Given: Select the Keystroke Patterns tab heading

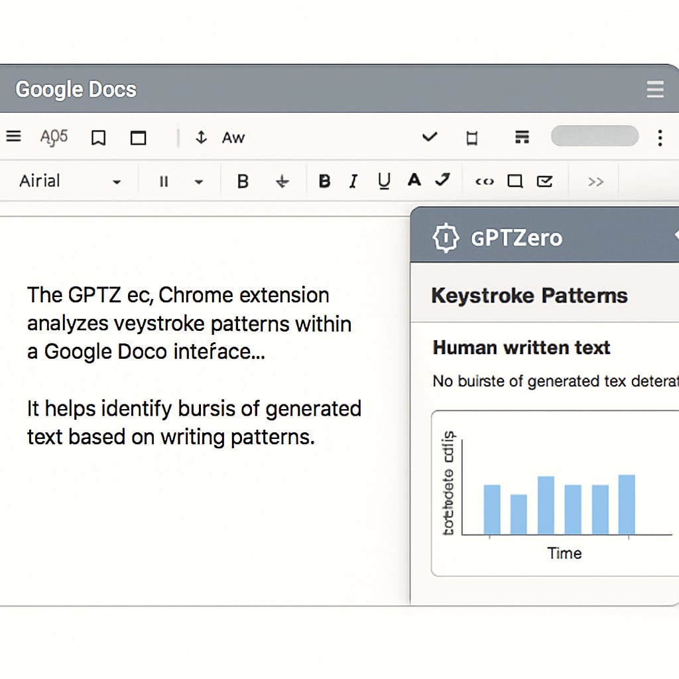Looking at the screenshot, I should pyautogui.click(x=529, y=296).
